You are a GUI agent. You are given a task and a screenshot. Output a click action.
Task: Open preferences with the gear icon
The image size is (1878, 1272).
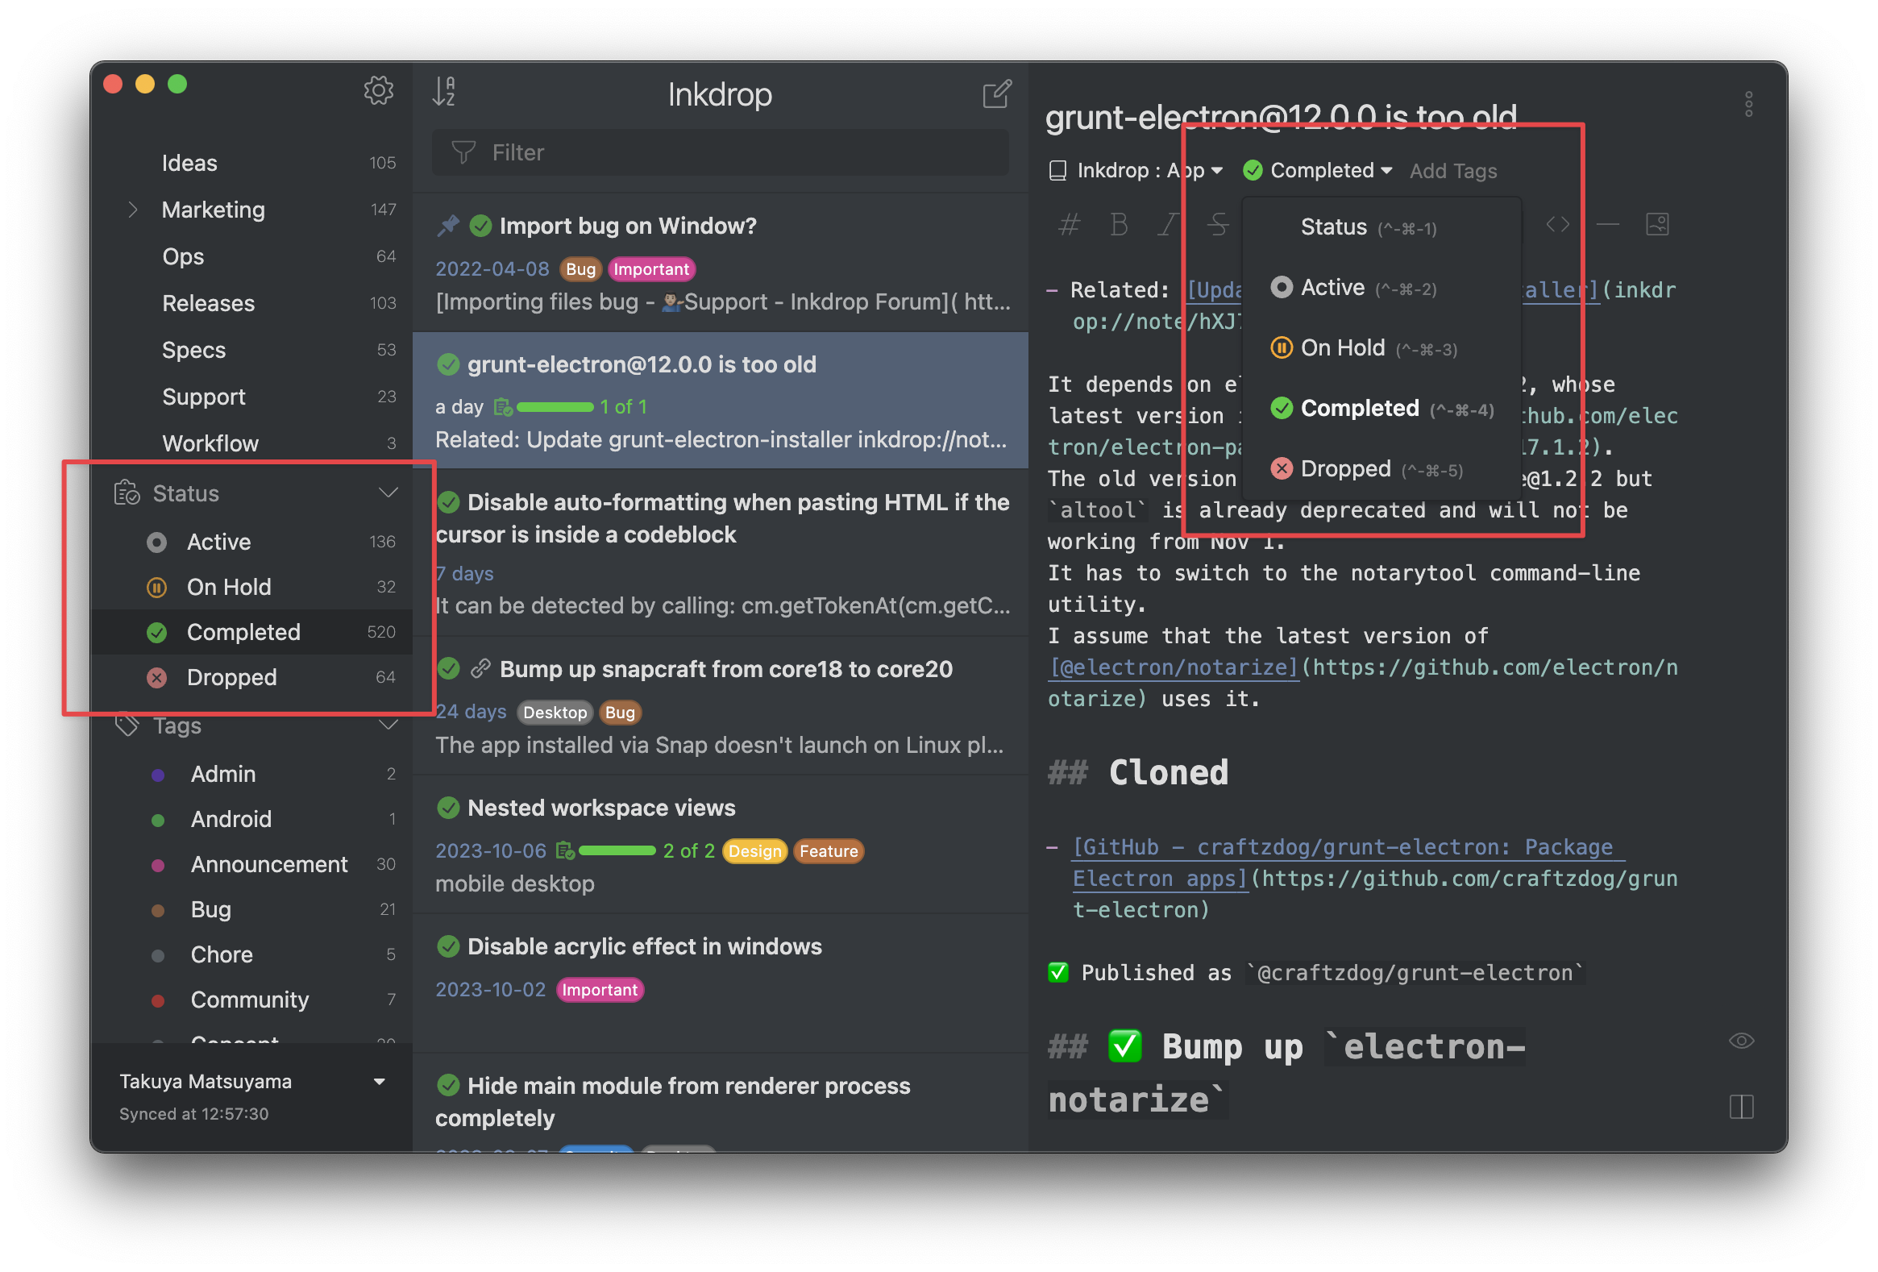tap(378, 90)
